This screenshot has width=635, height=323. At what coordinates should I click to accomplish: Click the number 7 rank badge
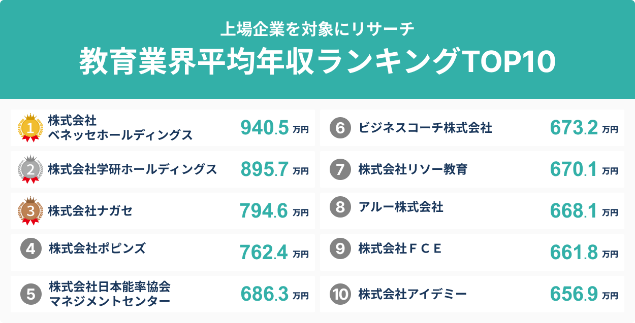point(340,169)
